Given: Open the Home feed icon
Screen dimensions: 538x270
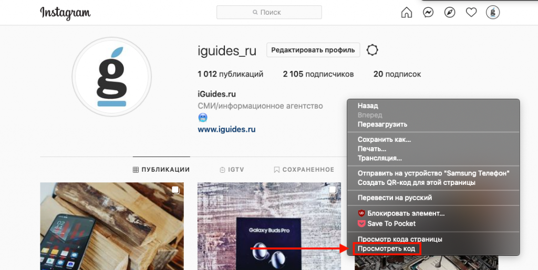Looking at the screenshot, I should click(407, 13).
